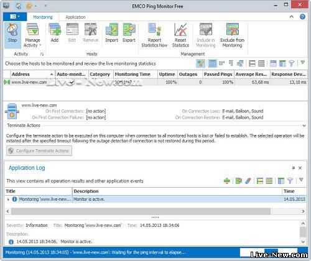Click Report Statistics Now icon

(x=154, y=30)
